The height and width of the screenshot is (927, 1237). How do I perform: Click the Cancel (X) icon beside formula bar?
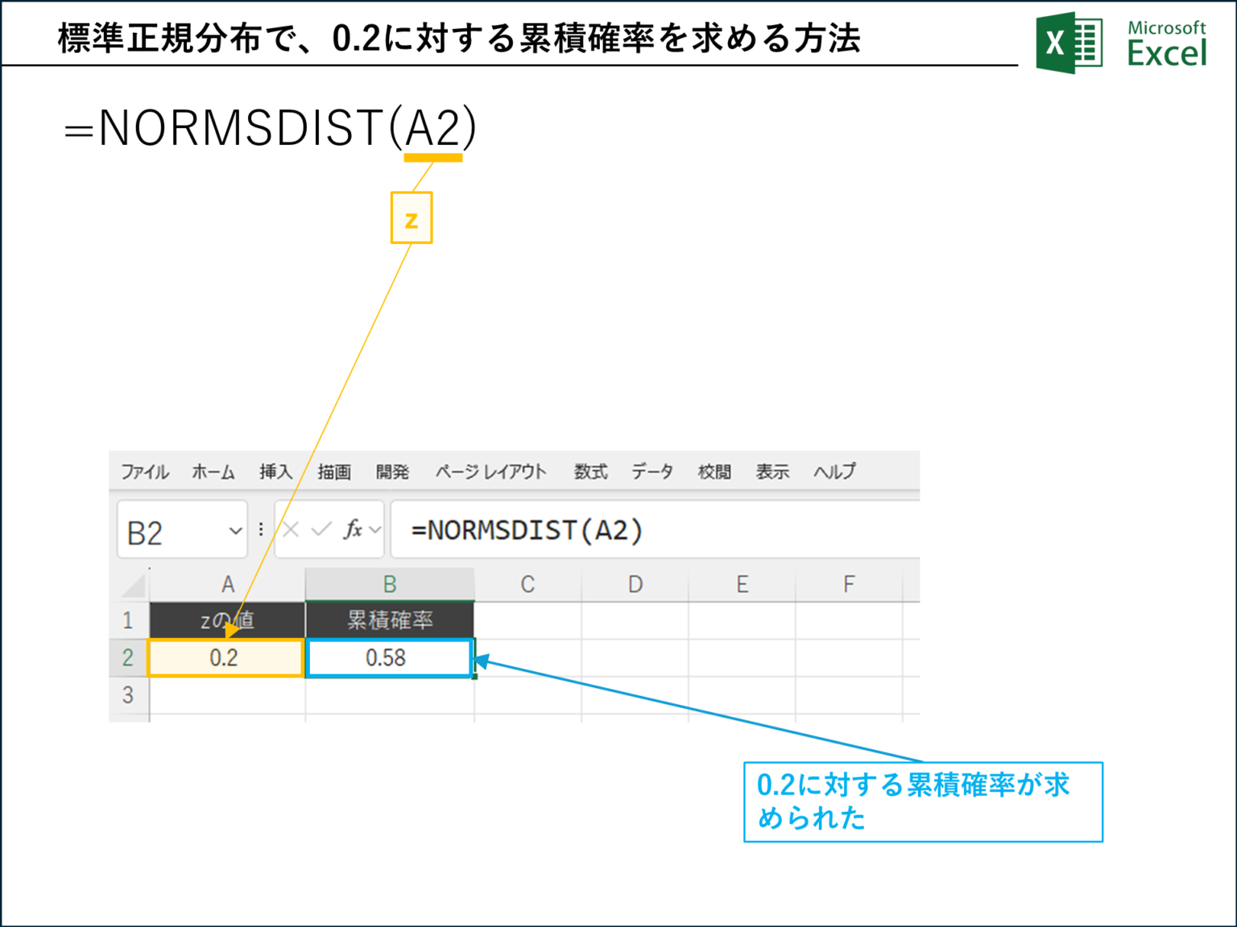[289, 529]
